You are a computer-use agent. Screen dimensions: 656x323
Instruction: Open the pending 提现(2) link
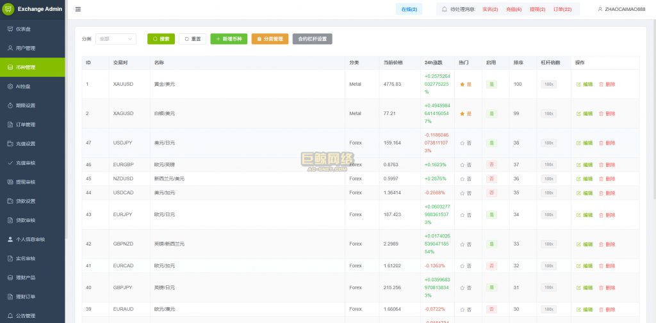[537, 9]
